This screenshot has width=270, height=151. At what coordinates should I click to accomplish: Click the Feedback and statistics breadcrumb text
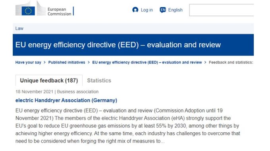(231, 62)
